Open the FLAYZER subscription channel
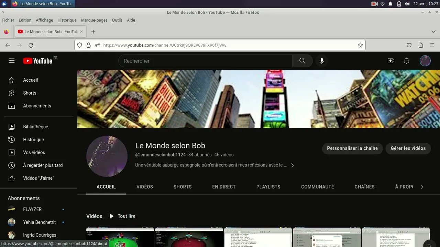 coord(38,209)
